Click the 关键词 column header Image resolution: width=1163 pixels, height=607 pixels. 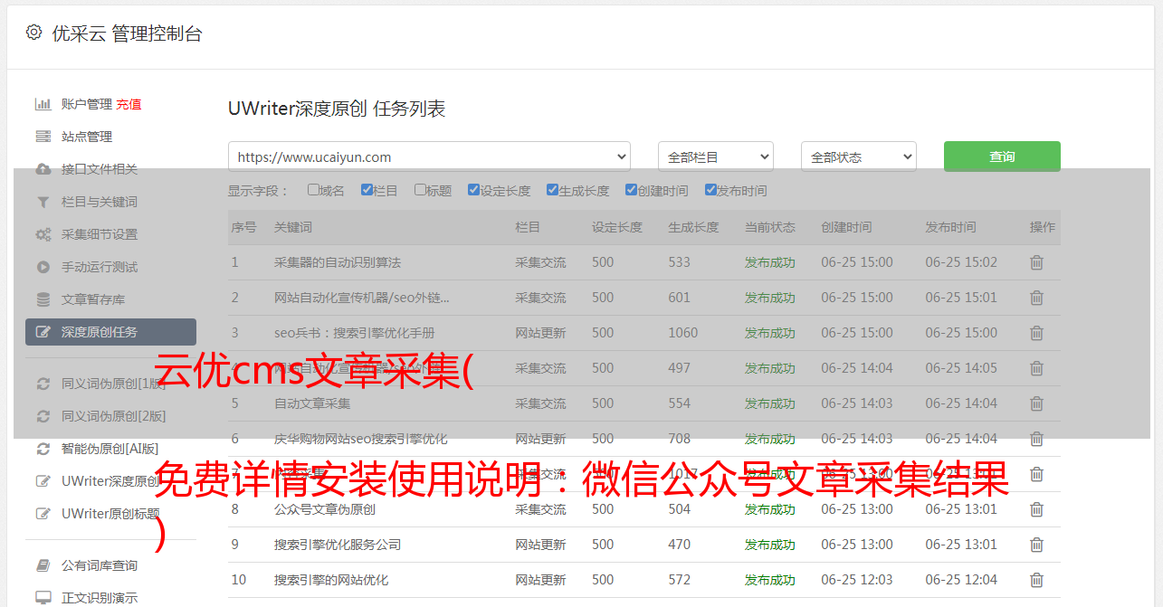pyautogui.click(x=293, y=227)
